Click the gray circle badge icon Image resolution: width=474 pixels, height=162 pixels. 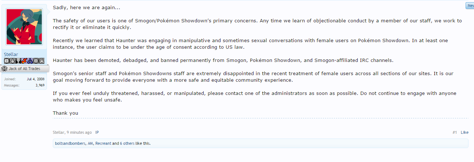(x=36, y=61)
